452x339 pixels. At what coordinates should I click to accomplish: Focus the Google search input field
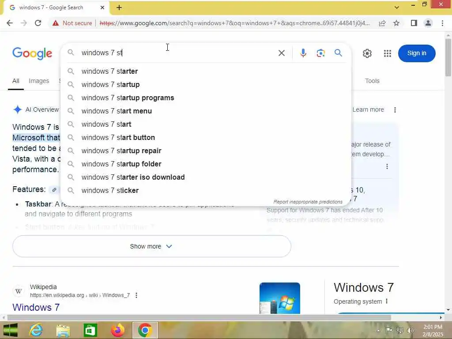176,53
